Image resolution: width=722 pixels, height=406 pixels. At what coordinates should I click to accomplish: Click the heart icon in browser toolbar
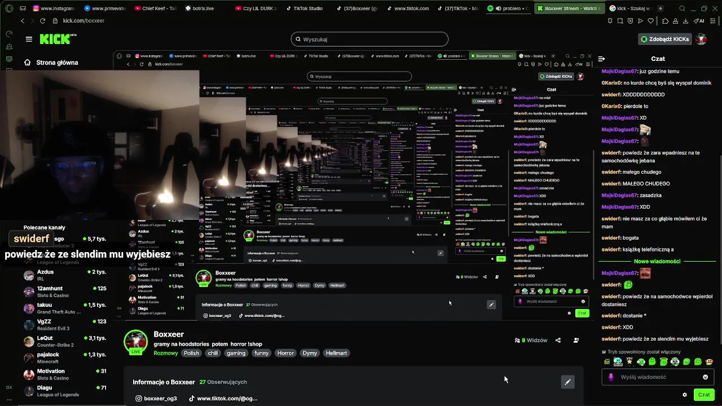(650, 21)
